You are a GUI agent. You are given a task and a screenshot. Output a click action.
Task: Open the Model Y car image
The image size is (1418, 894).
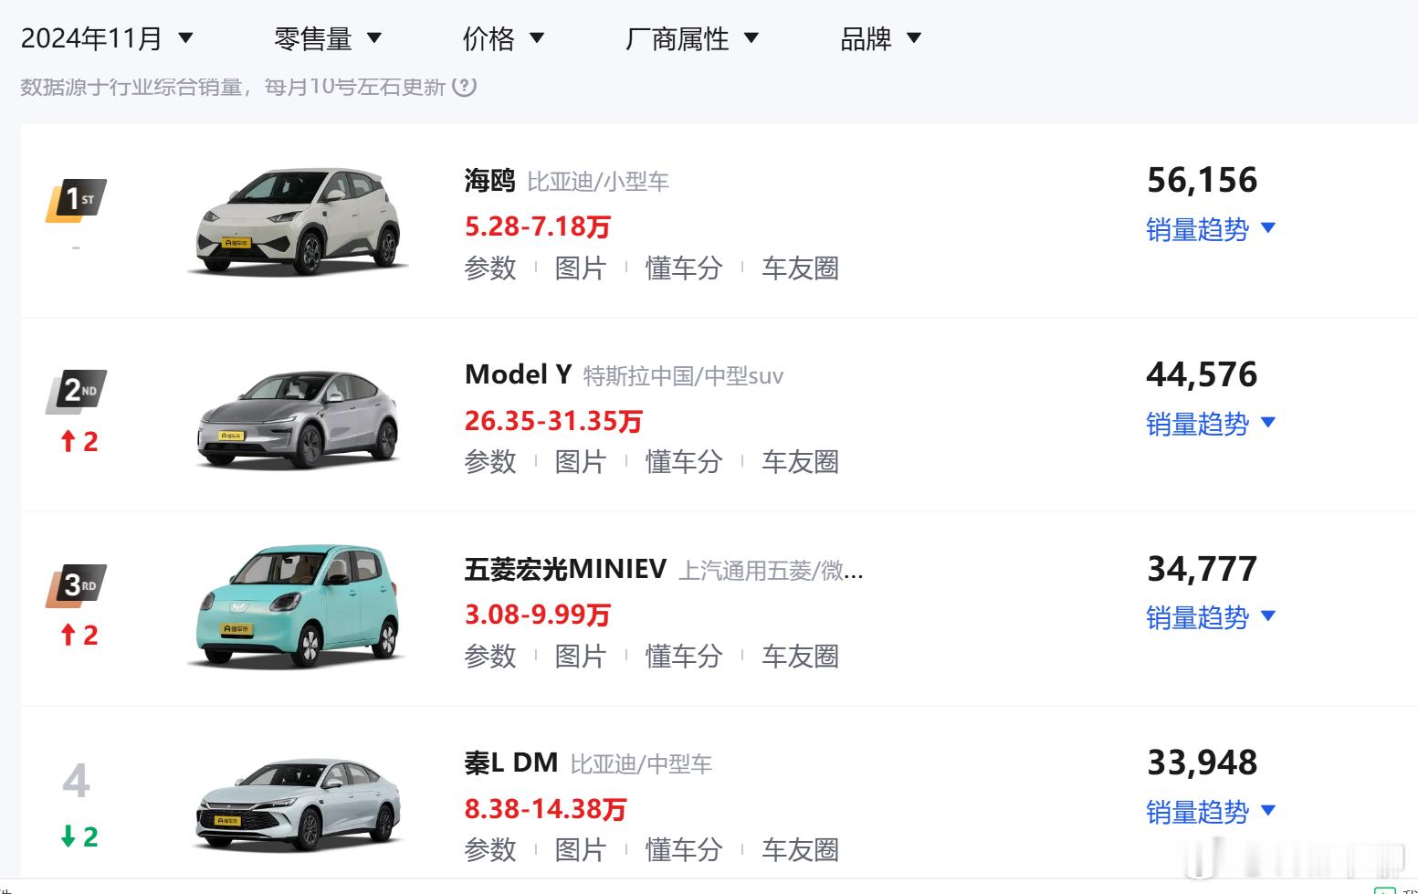point(299,418)
